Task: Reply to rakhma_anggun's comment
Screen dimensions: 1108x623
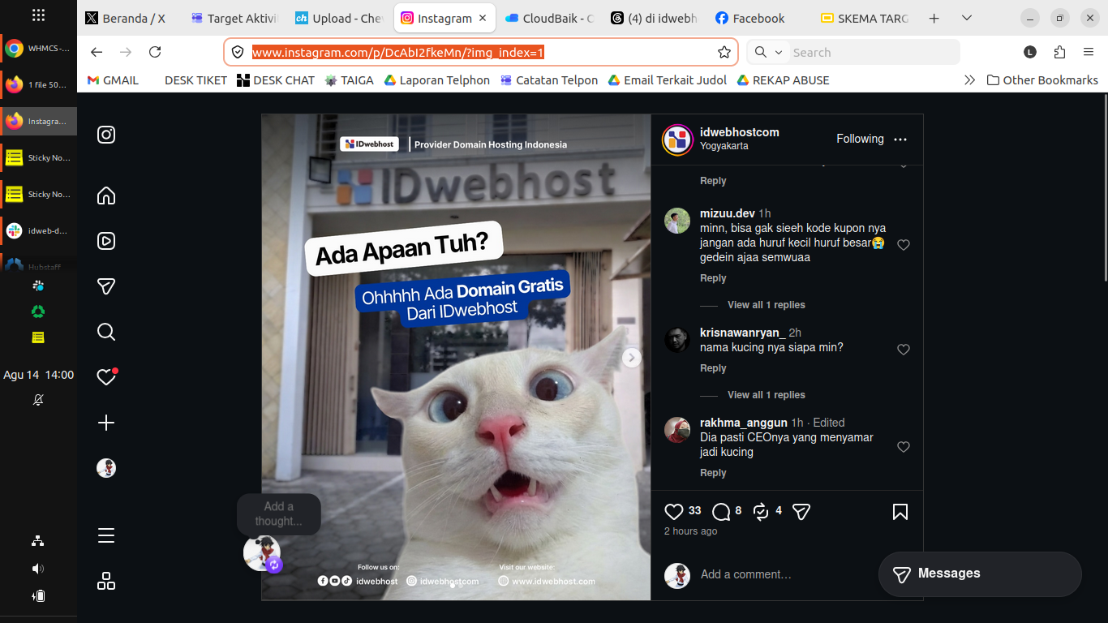Action: 713,473
